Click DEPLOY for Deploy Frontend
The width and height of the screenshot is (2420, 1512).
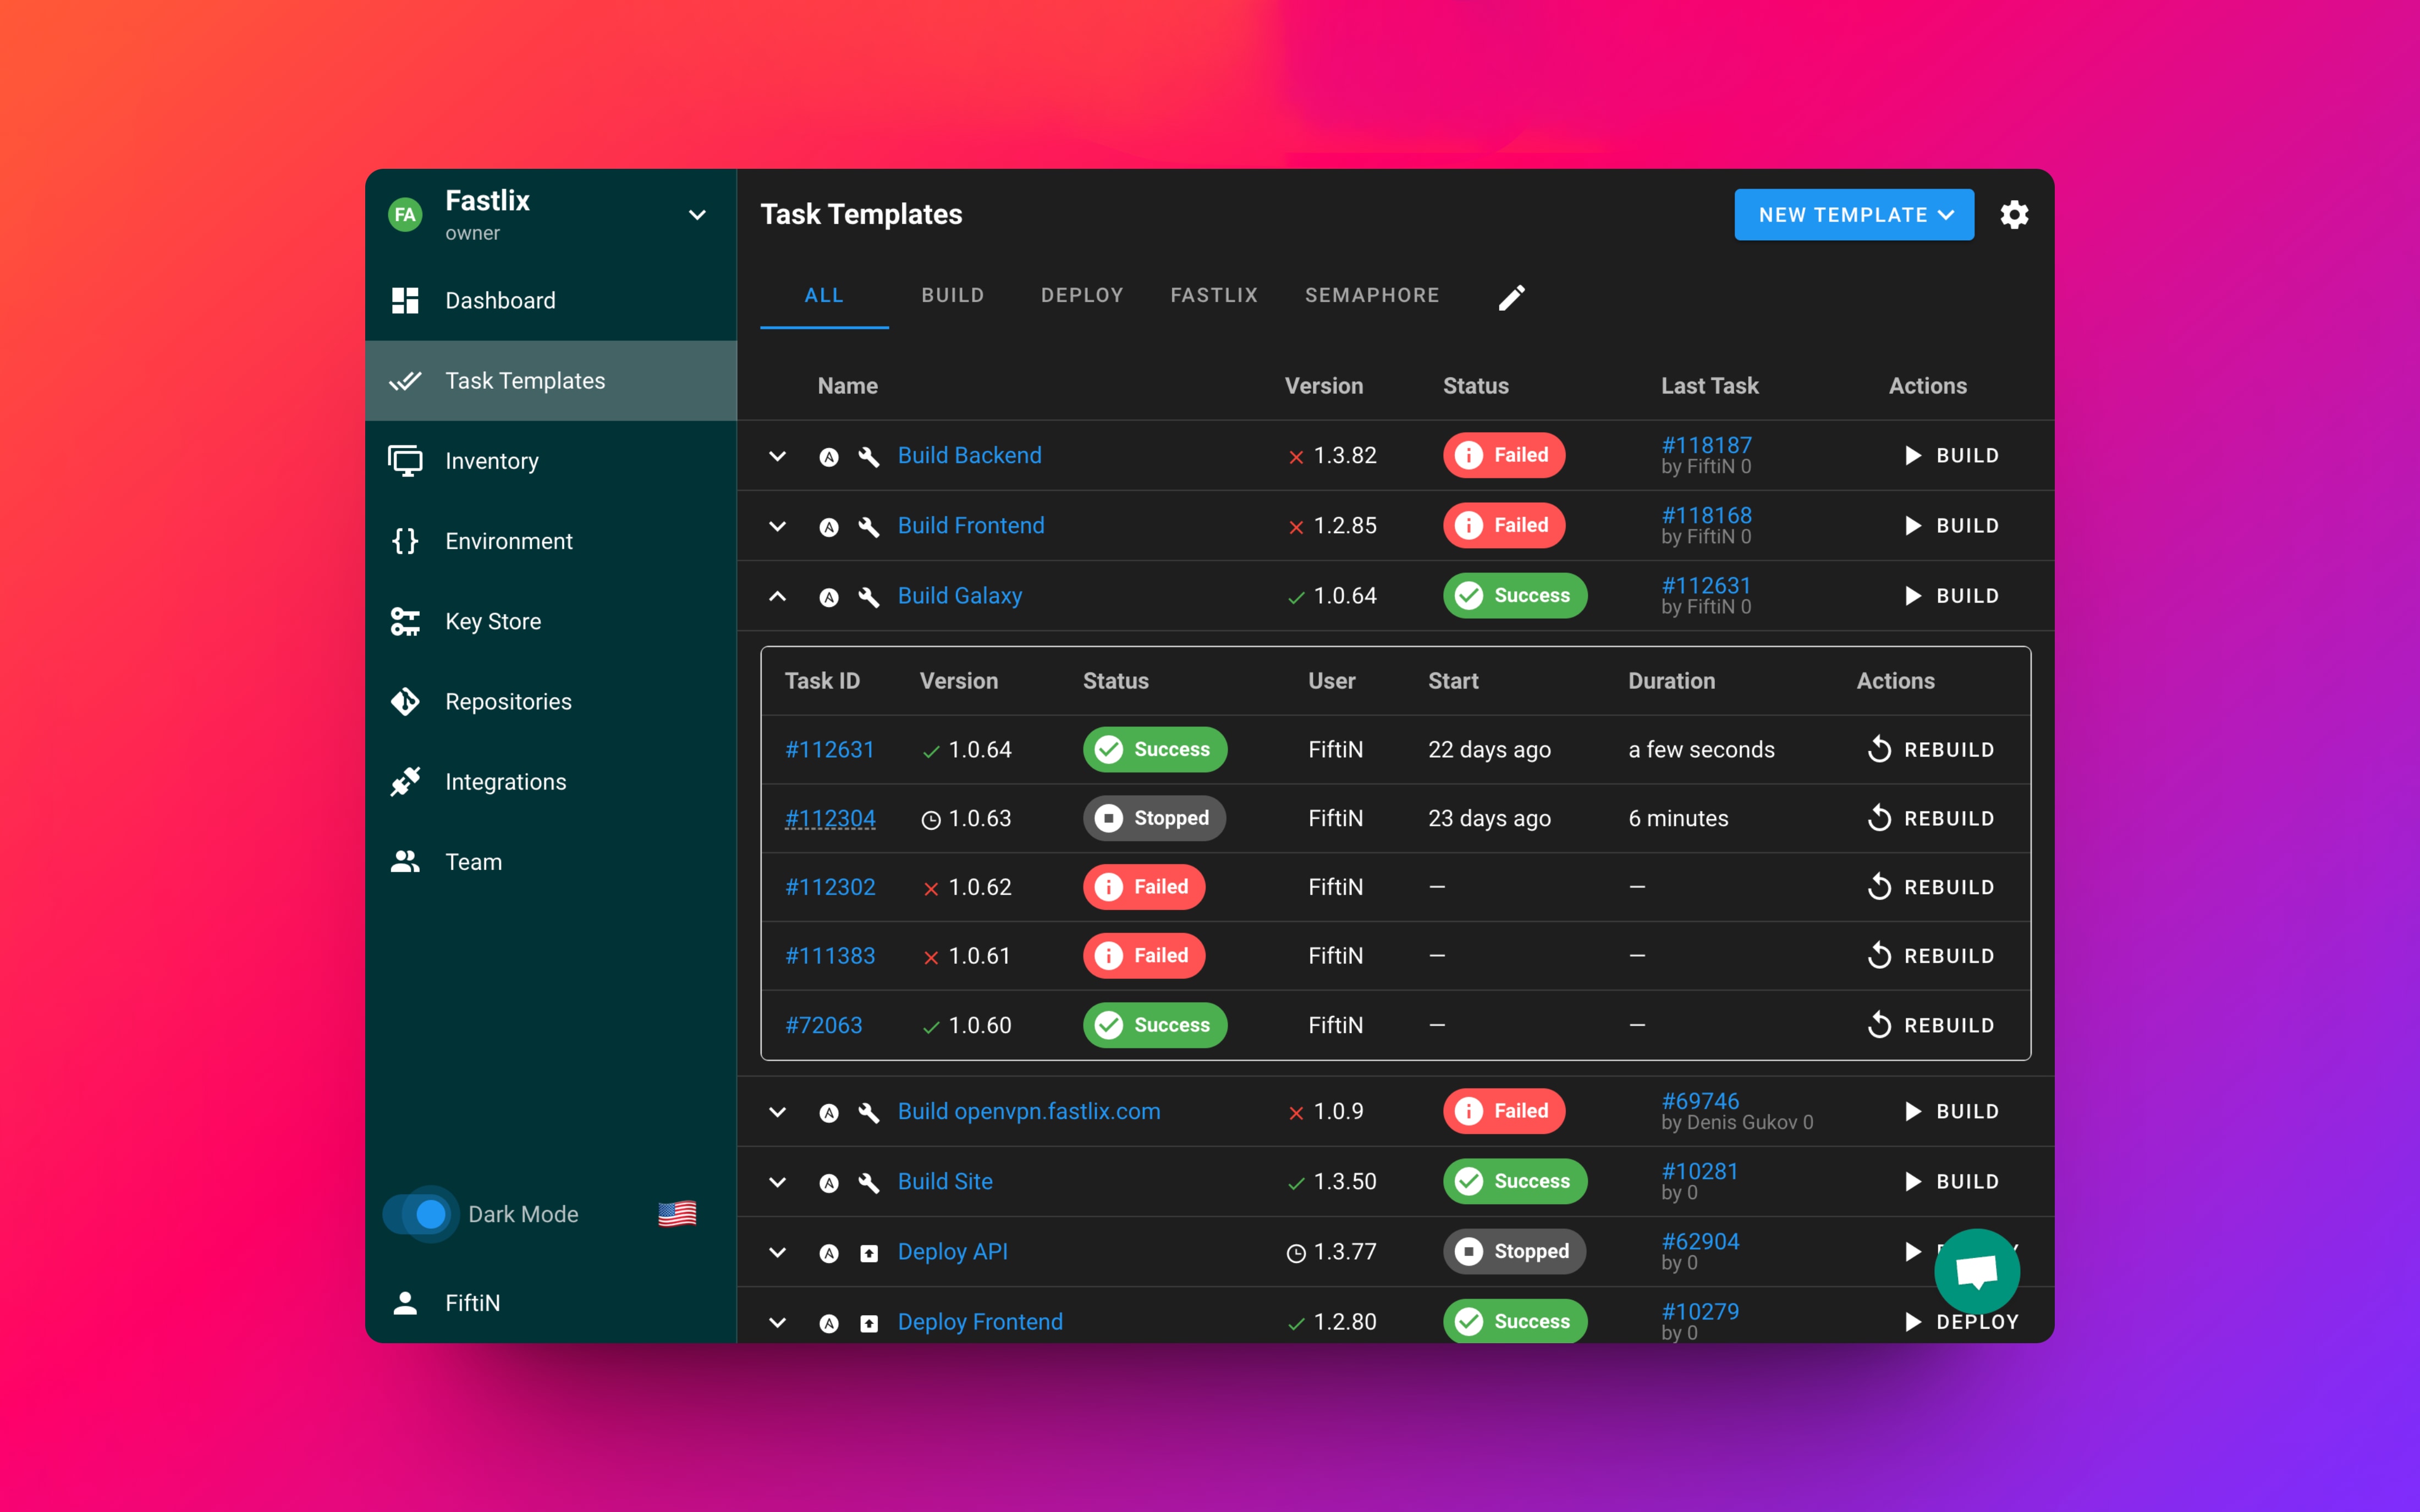click(1961, 1322)
